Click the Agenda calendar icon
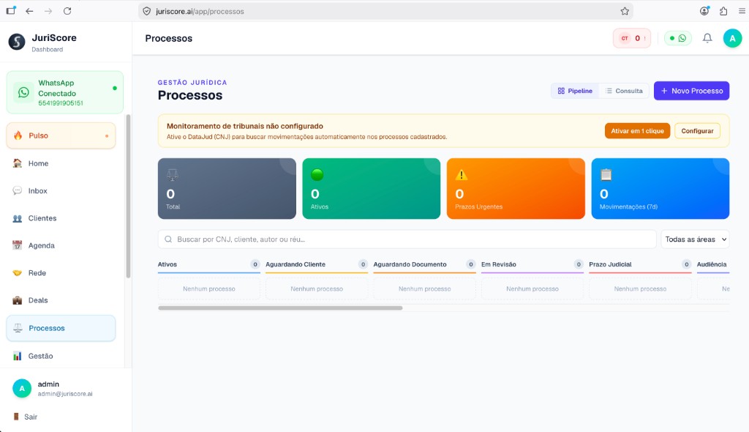 coord(18,245)
